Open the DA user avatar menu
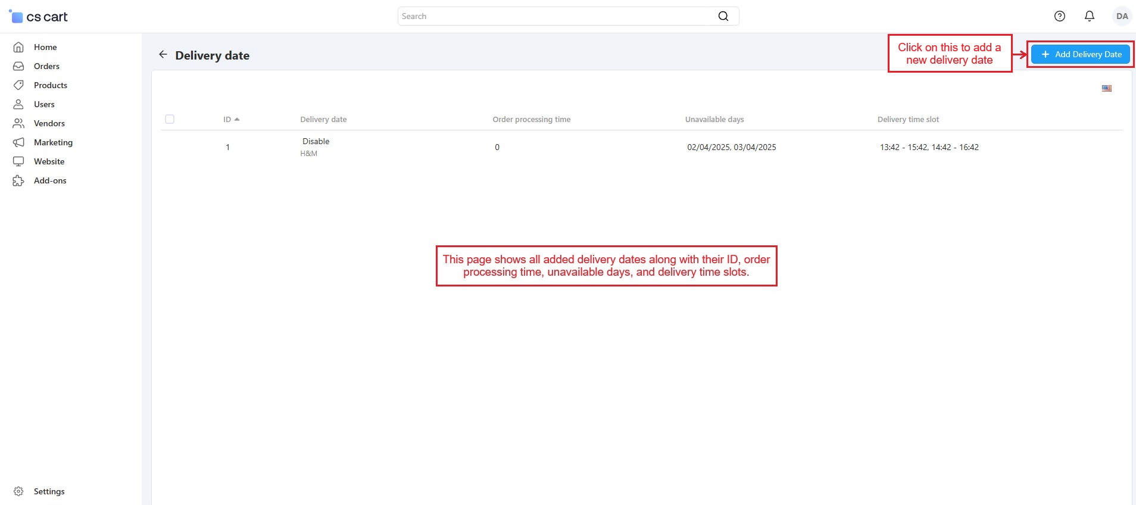 point(1122,16)
